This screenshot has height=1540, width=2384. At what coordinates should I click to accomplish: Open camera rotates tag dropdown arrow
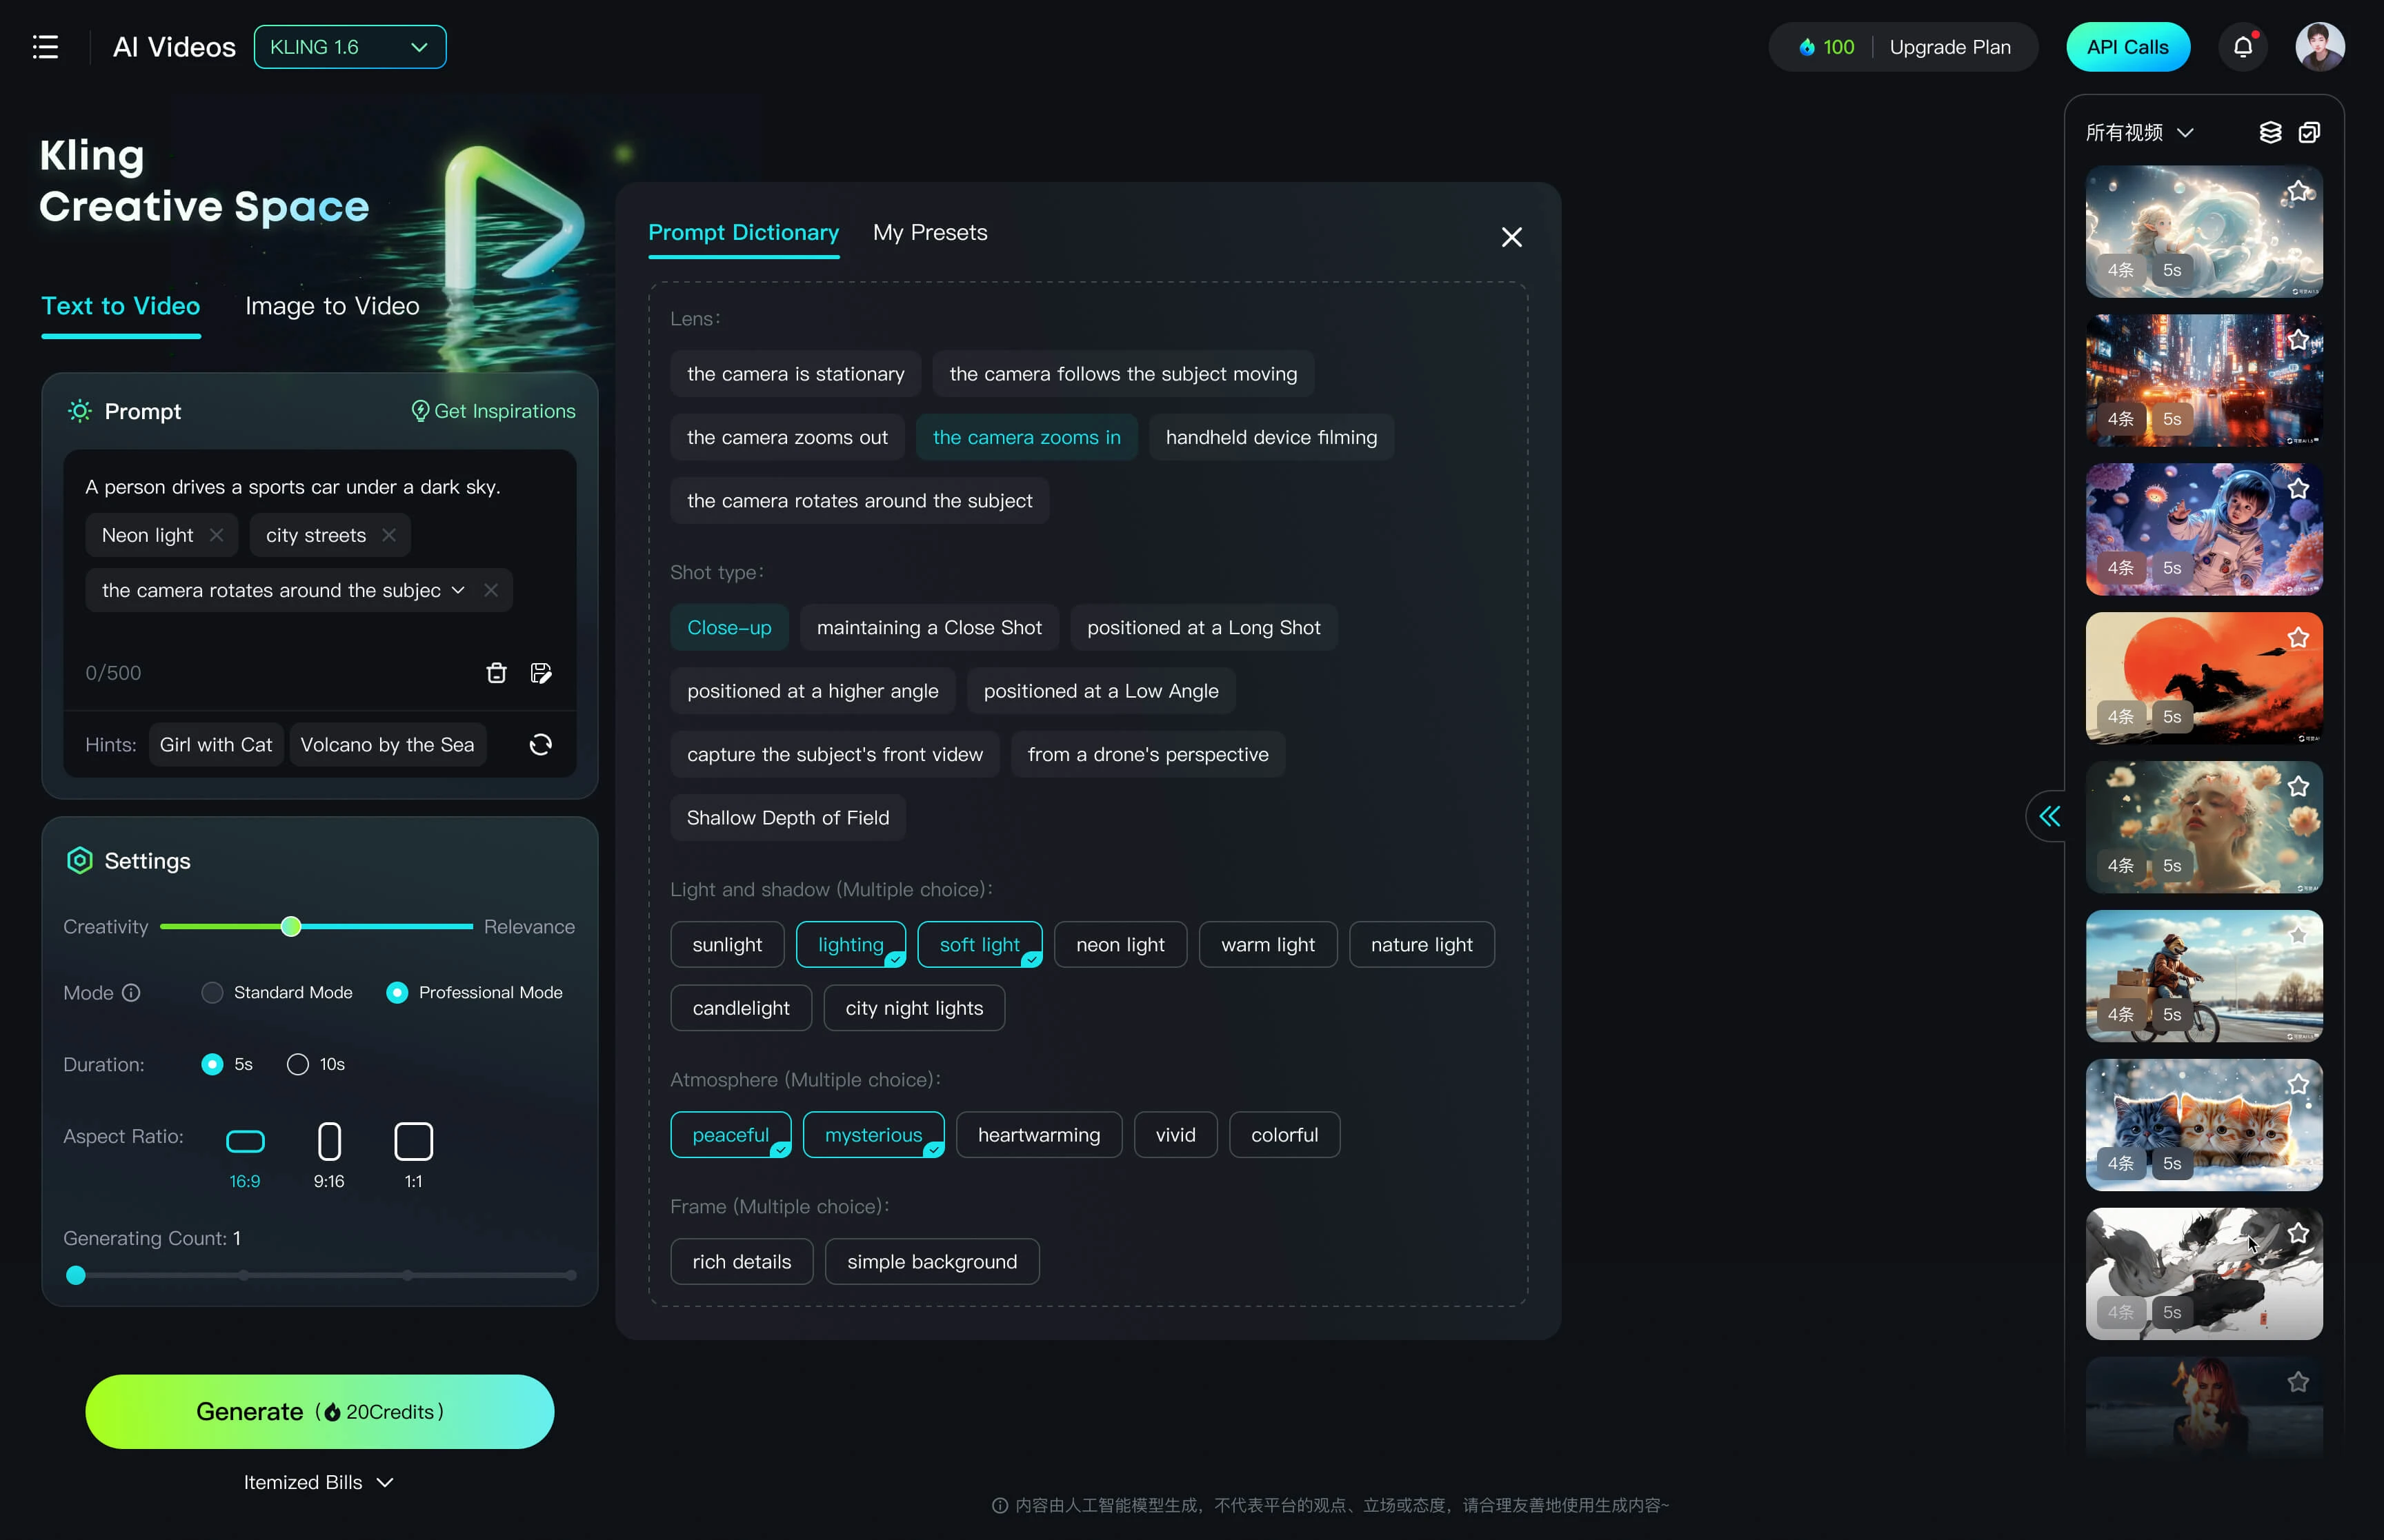coord(458,591)
